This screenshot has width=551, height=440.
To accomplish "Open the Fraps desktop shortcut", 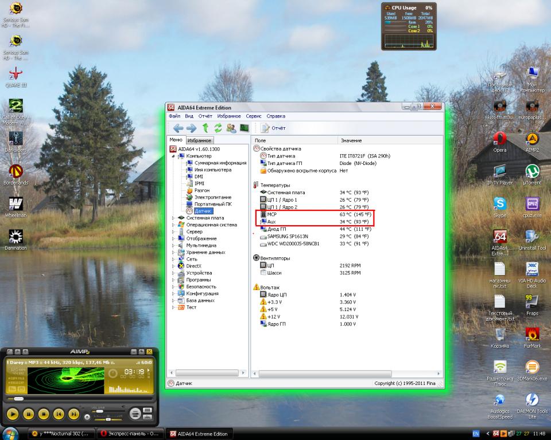I will (x=532, y=305).
